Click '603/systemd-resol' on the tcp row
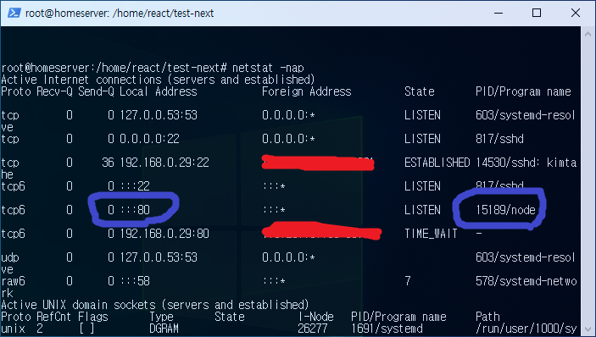 click(x=526, y=115)
